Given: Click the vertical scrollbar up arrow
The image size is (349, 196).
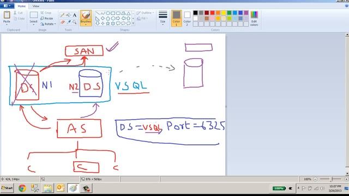Looking at the screenshot, I should (347, 35).
